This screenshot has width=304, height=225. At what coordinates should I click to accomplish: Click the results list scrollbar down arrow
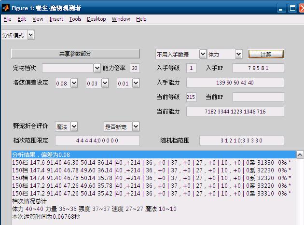click(x=300, y=222)
